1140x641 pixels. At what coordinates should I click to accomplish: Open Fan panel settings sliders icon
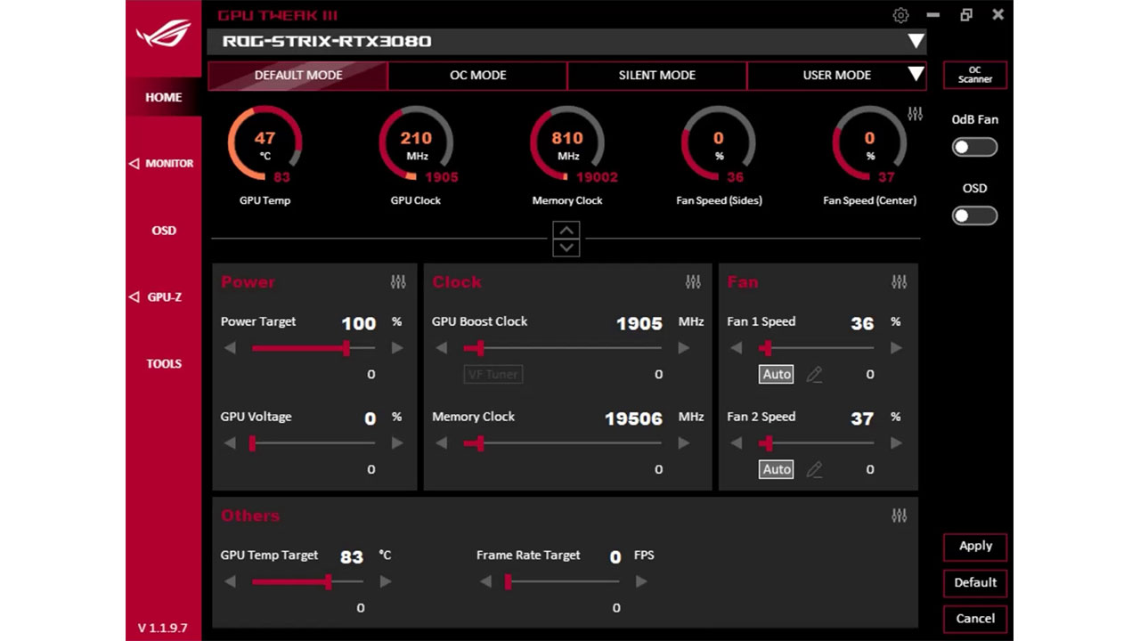(900, 282)
